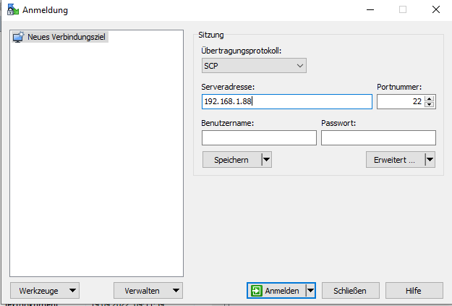
Task: Open the Verwalten menu
Action: 148,290
